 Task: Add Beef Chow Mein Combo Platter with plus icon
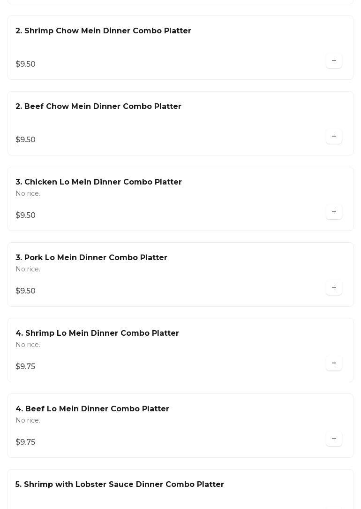click(x=334, y=137)
